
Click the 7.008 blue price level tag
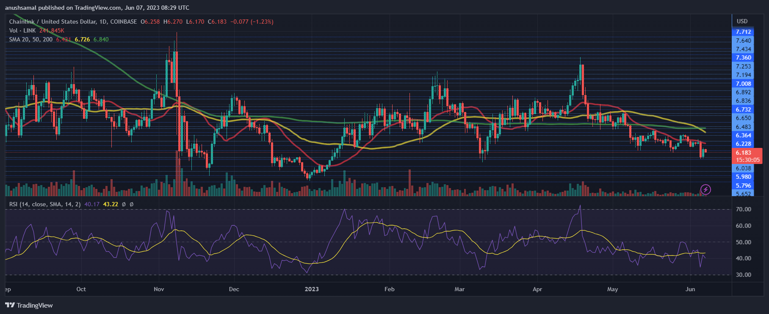[743, 84]
